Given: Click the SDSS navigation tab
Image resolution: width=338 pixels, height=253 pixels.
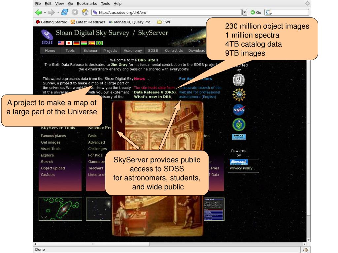Looking at the screenshot, I should (x=153, y=50).
